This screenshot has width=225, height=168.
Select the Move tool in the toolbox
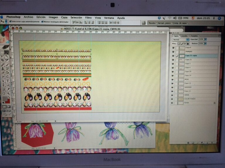[6, 52]
